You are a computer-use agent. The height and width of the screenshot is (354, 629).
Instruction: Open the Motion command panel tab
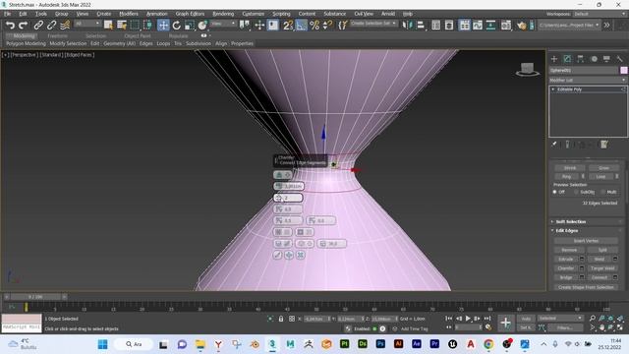594,59
